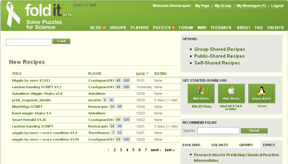The image size is (288, 164).
Task: Open Research Idea for Predicting Chemical Reaction topic
Action: click(x=236, y=157)
